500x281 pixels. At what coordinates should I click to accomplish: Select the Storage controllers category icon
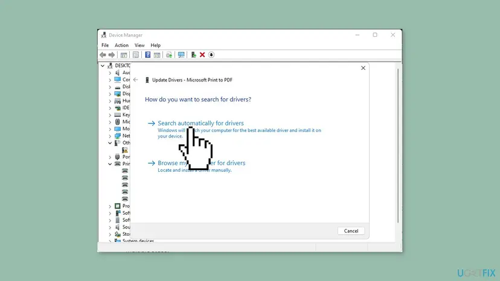pos(117,234)
